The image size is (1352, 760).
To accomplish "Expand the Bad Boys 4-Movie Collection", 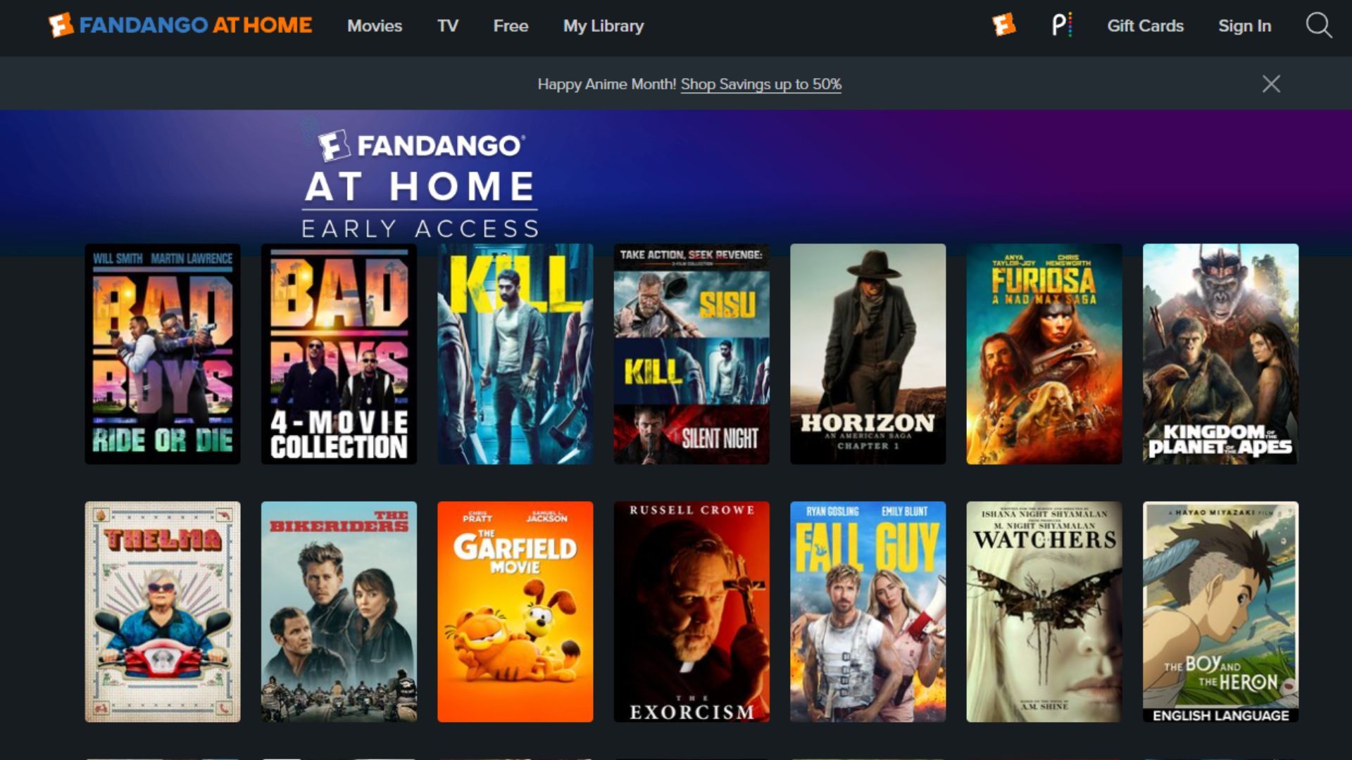I will (338, 353).
